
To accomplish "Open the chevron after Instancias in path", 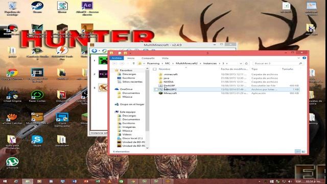I will pyautogui.click(x=219, y=63).
